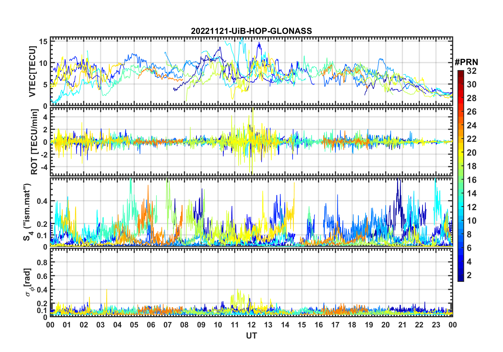Select the VTEC[TECU] y-axis label

click(33, 71)
